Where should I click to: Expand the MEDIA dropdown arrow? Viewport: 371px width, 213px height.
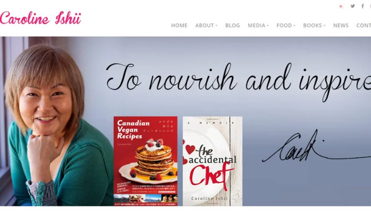tap(268, 26)
